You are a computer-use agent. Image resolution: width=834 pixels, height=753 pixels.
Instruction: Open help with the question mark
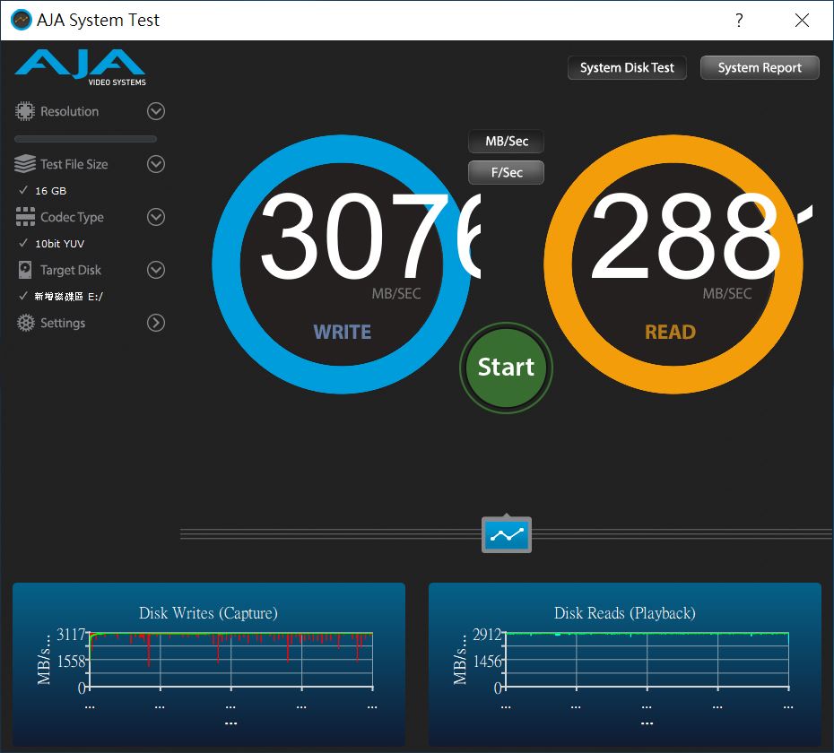(x=739, y=21)
